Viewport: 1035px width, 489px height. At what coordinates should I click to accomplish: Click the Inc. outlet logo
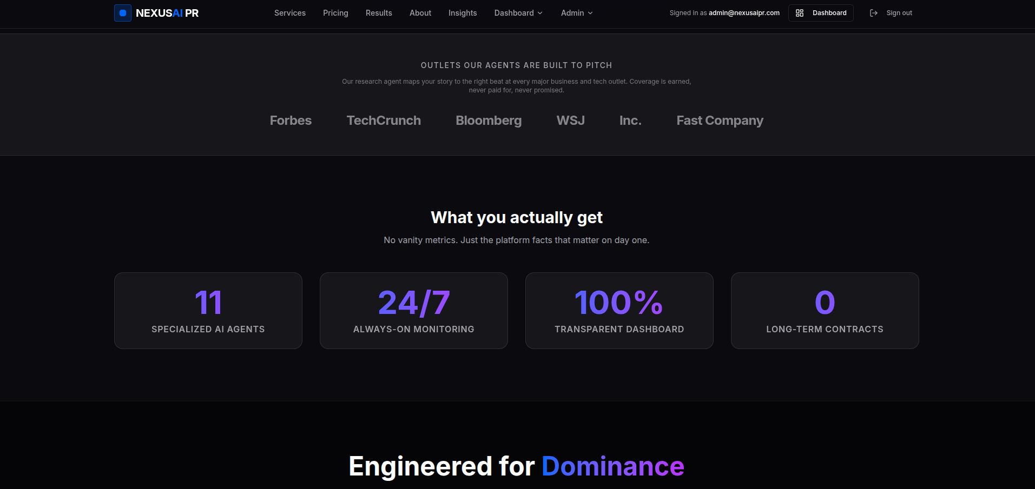(630, 120)
